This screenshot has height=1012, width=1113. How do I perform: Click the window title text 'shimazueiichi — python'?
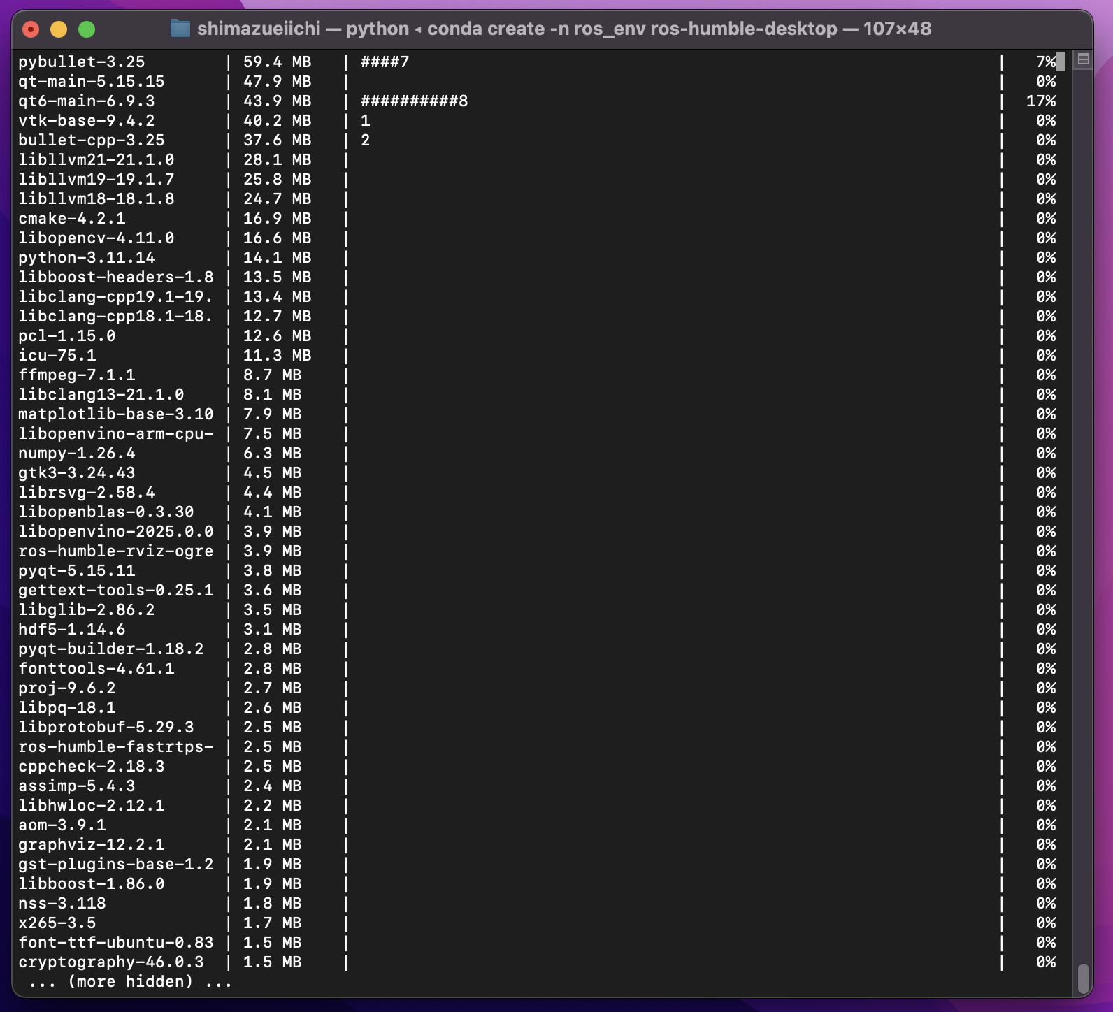(303, 29)
